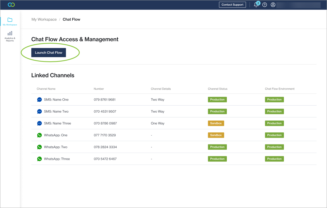Click the Chat Flow Access & Management heading
This screenshot has width=327, height=208.
[x=75, y=39]
